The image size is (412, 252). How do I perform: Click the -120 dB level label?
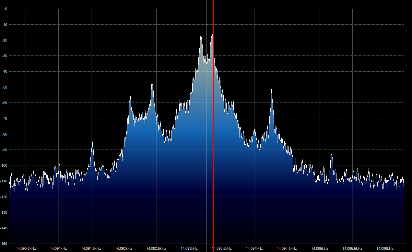click(4, 197)
